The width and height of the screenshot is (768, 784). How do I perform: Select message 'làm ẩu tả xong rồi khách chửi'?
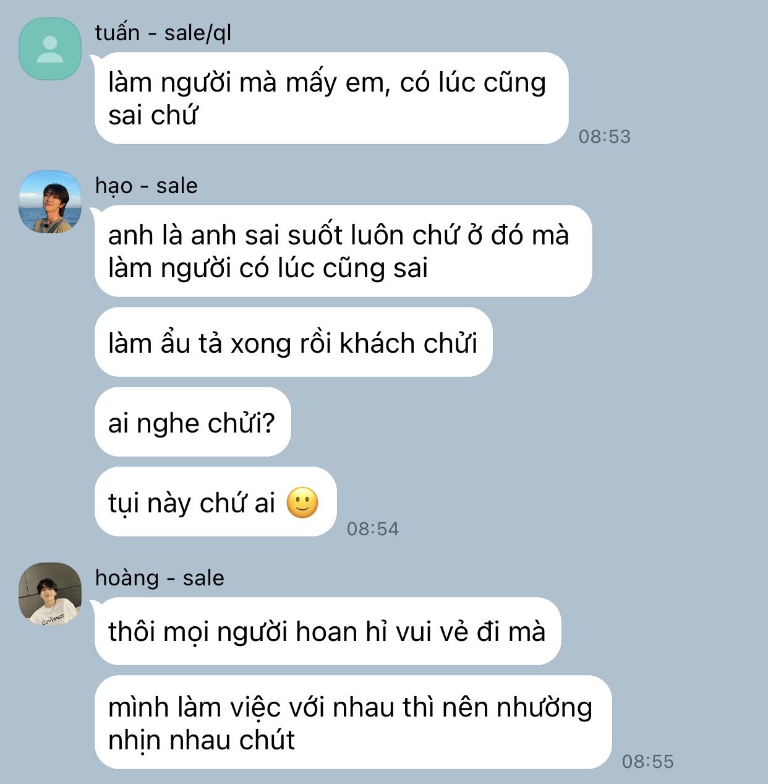pos(293,342)
